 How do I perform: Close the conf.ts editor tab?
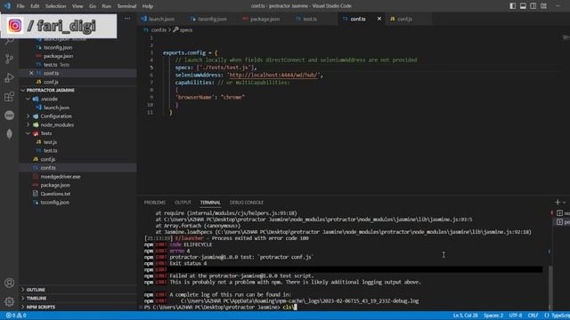point(379,19)
